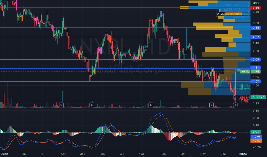Click the 1.50 price axis label
267x157 pixels.
[256, 86]
